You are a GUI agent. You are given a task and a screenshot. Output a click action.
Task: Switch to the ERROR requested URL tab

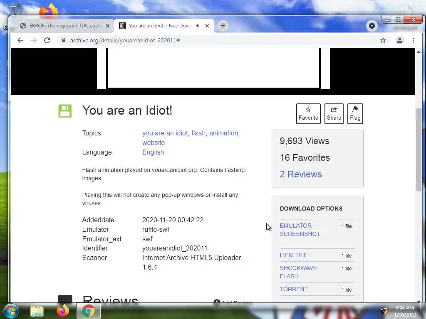[x=63, y=26]
